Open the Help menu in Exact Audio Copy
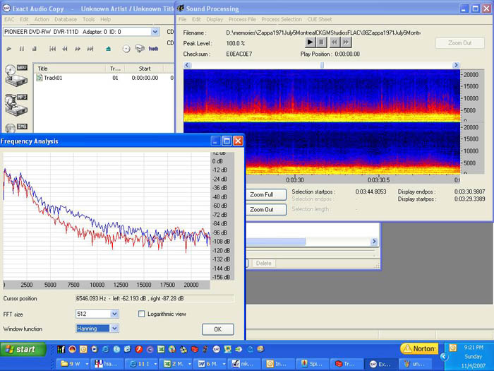 pyautogui.click(x=106, y=20)
